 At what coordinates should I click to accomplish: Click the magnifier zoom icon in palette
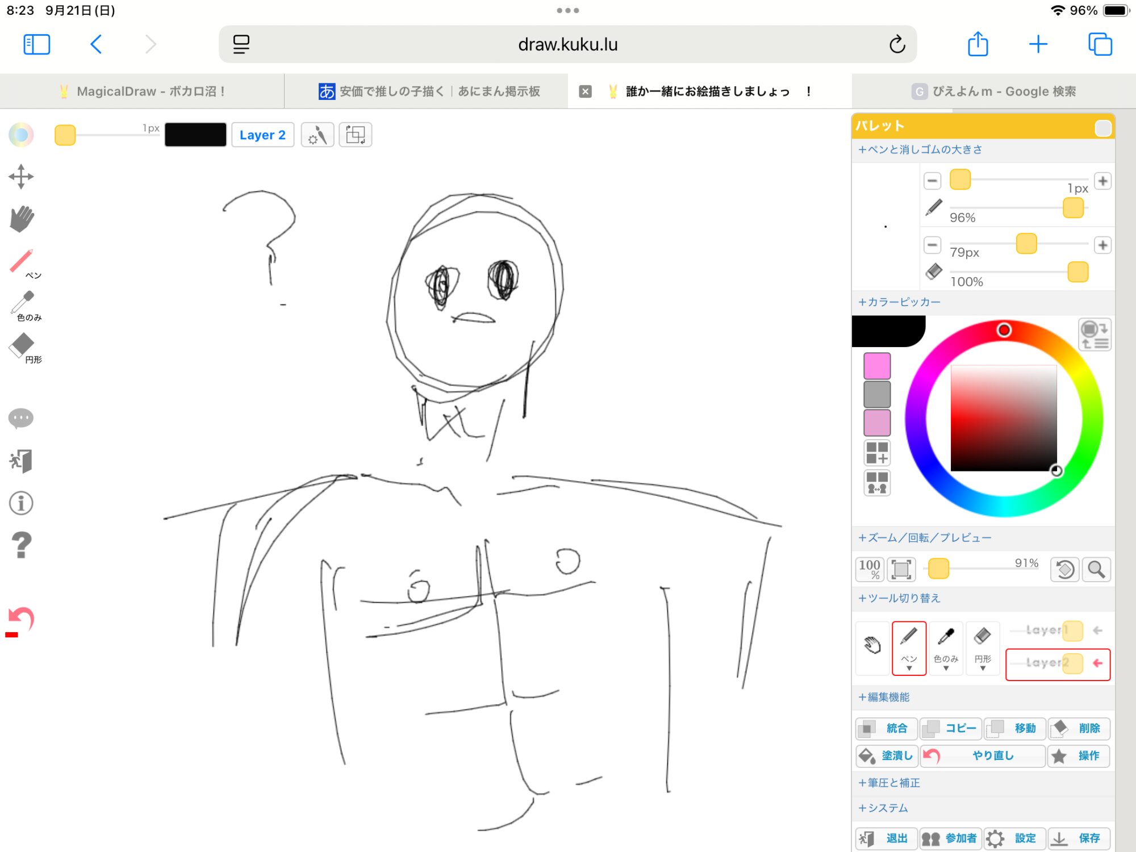coord(1096,569)
